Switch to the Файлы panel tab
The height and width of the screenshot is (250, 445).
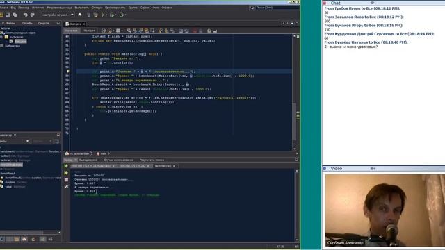[x=10, y=23]
